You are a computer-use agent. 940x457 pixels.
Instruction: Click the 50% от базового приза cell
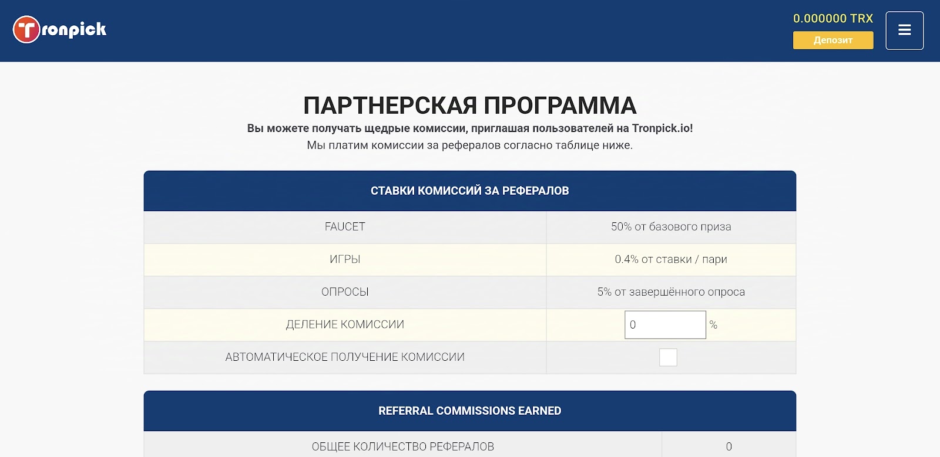click(671, 226)
